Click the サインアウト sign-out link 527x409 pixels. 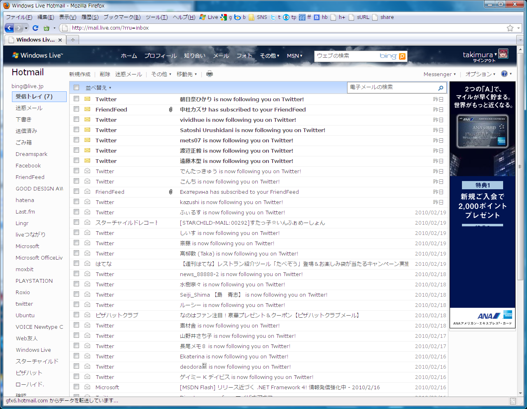(484, 60)
